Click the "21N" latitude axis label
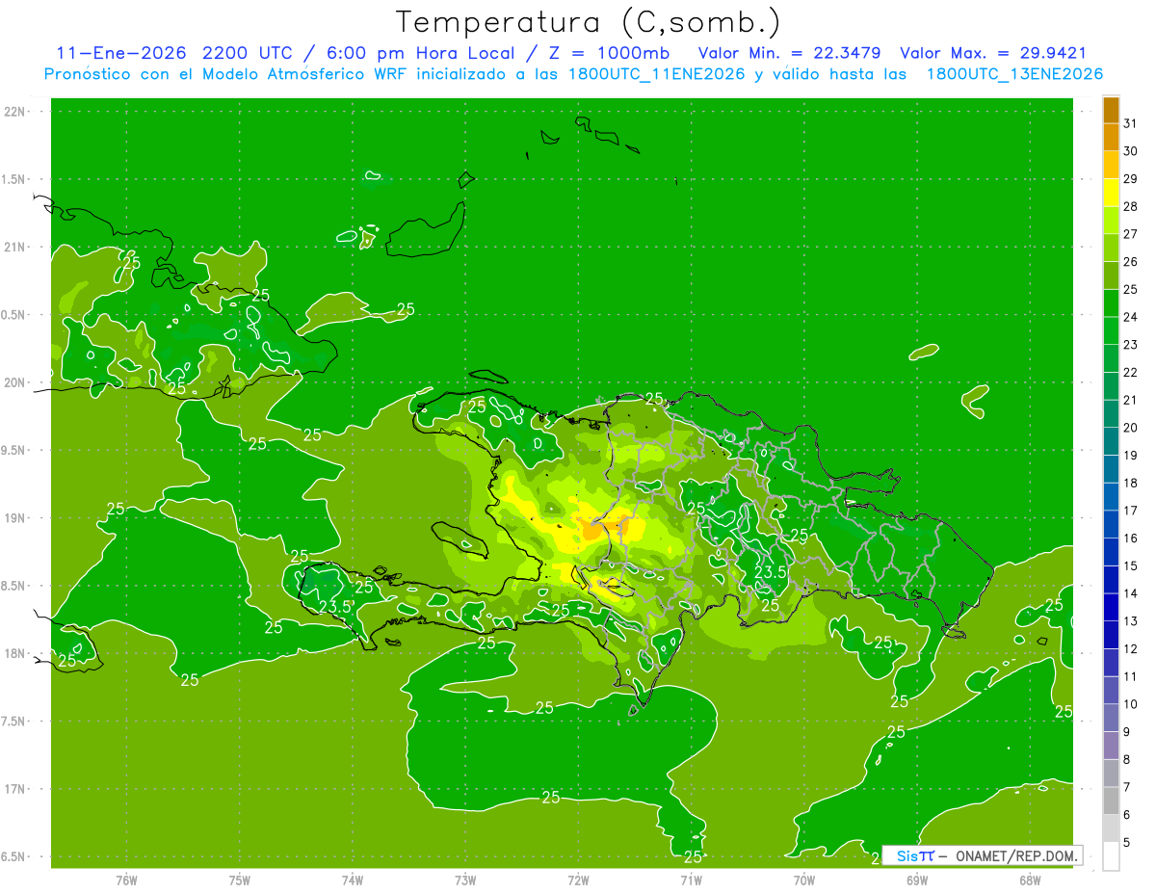The width and height of the screenshot is (1156, 893). [x=14, y=248]
